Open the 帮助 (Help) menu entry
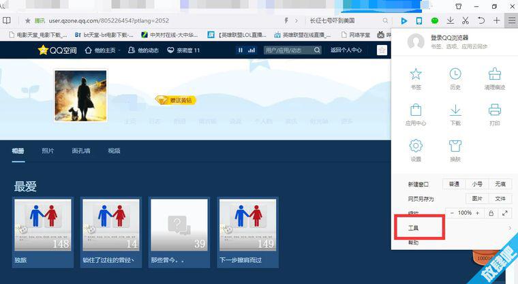 tap(413, 242)
